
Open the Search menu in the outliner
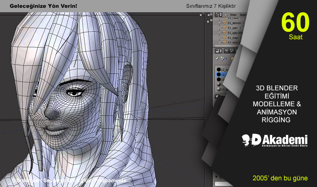[243, 15]
